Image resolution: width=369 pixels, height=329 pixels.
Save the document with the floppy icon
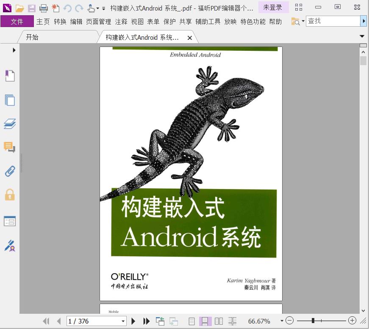click(31, 8)
